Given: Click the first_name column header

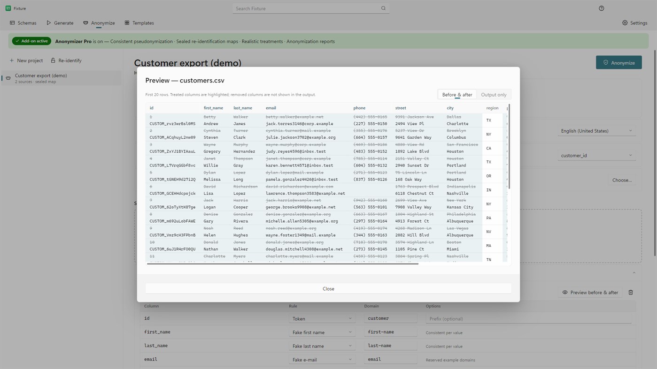Looking at the screenshot, I should click(x=213, y=108).
